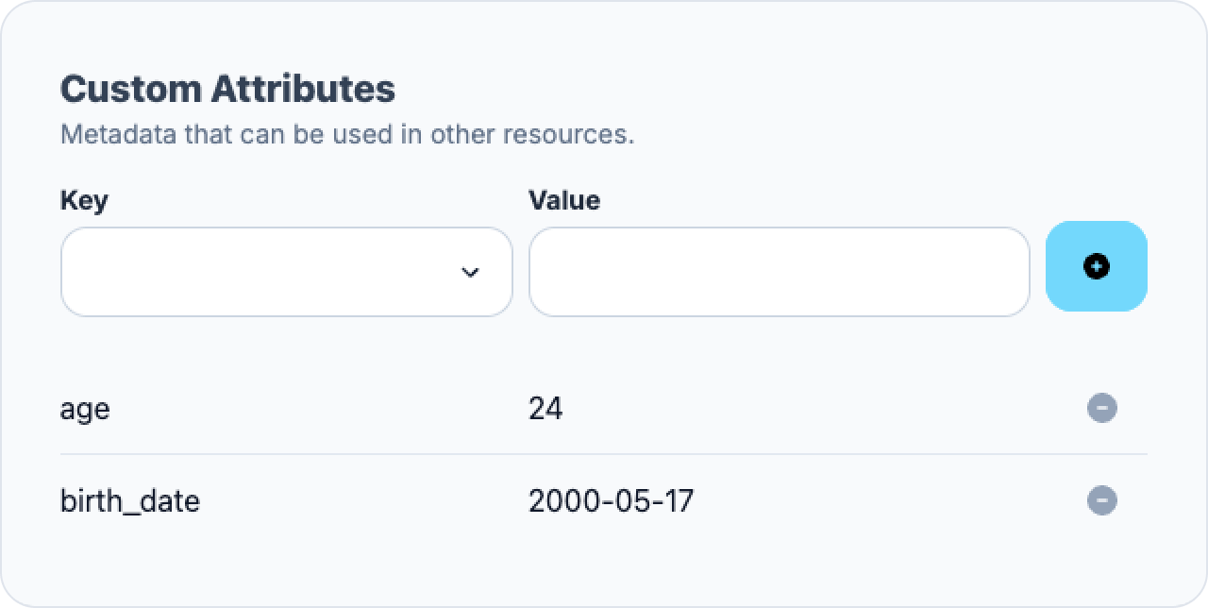Click the Key field label
Image resolution: width=1208 pixels, height=608 pixels.
click(84, 200)
